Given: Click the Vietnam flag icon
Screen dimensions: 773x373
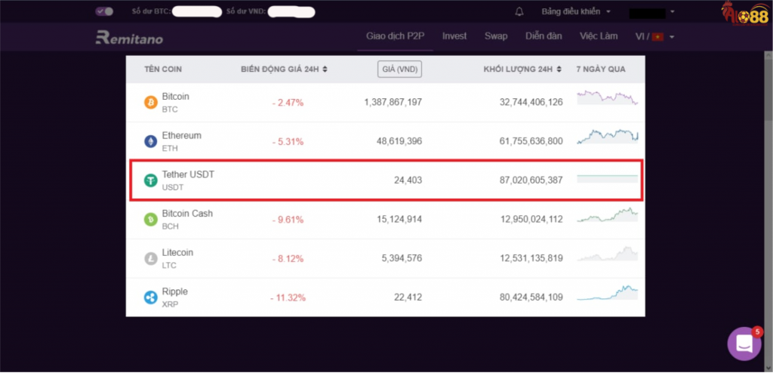Looking at the screenshot, I should coord(658,37).
